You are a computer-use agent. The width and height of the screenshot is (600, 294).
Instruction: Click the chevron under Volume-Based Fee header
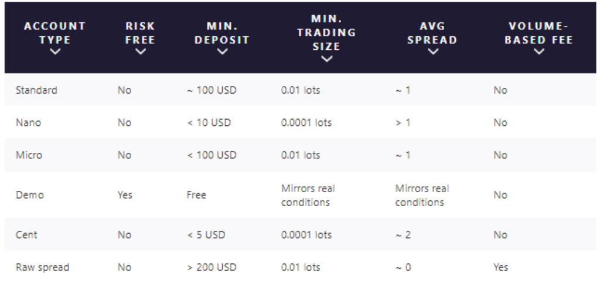click(539, 52)
